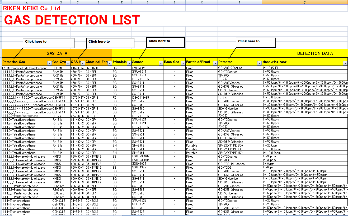Select the highlighted column J header
348x216 pixels.
click(x=305, y=2)
